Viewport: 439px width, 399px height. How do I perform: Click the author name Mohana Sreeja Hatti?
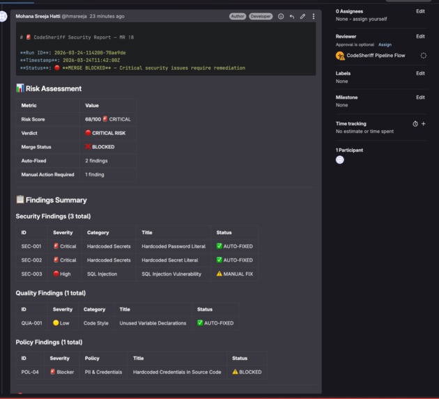pos(38,16)
